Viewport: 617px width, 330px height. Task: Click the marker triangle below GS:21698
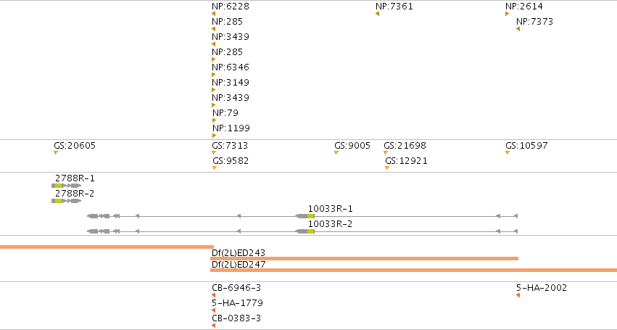point(386,153)
